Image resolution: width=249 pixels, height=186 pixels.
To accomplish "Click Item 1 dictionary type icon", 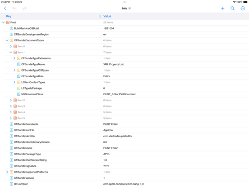I will pos(15,53).
